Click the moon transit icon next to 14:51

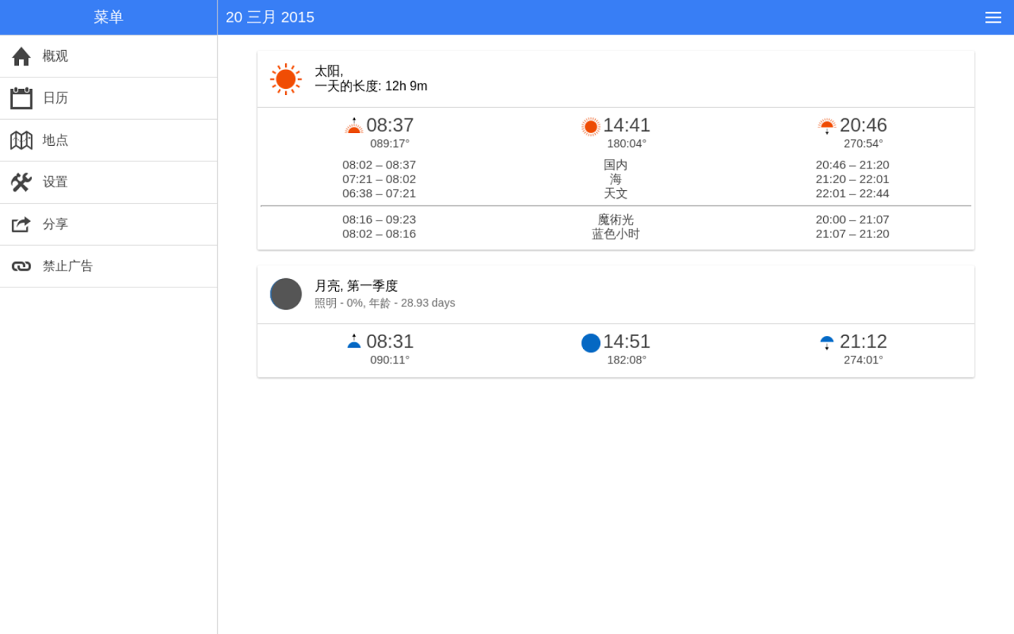click(x=591, y=343)
